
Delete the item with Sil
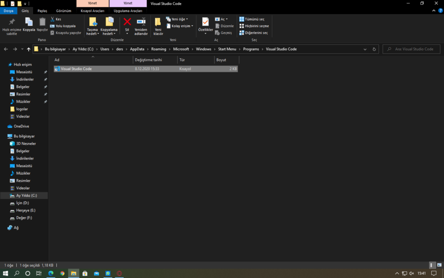(127, 26)
